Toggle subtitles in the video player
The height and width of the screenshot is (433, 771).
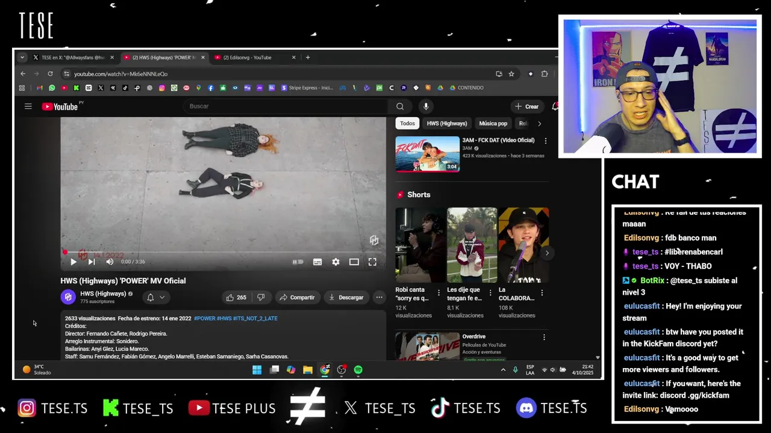click(x=317, y=262)
